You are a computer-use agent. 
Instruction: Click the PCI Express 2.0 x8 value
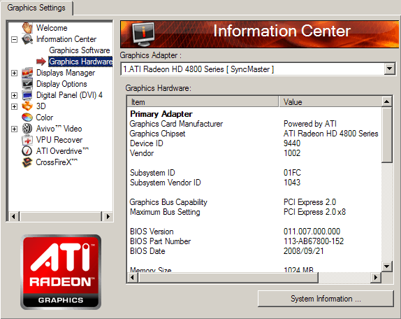coord(314,212)
